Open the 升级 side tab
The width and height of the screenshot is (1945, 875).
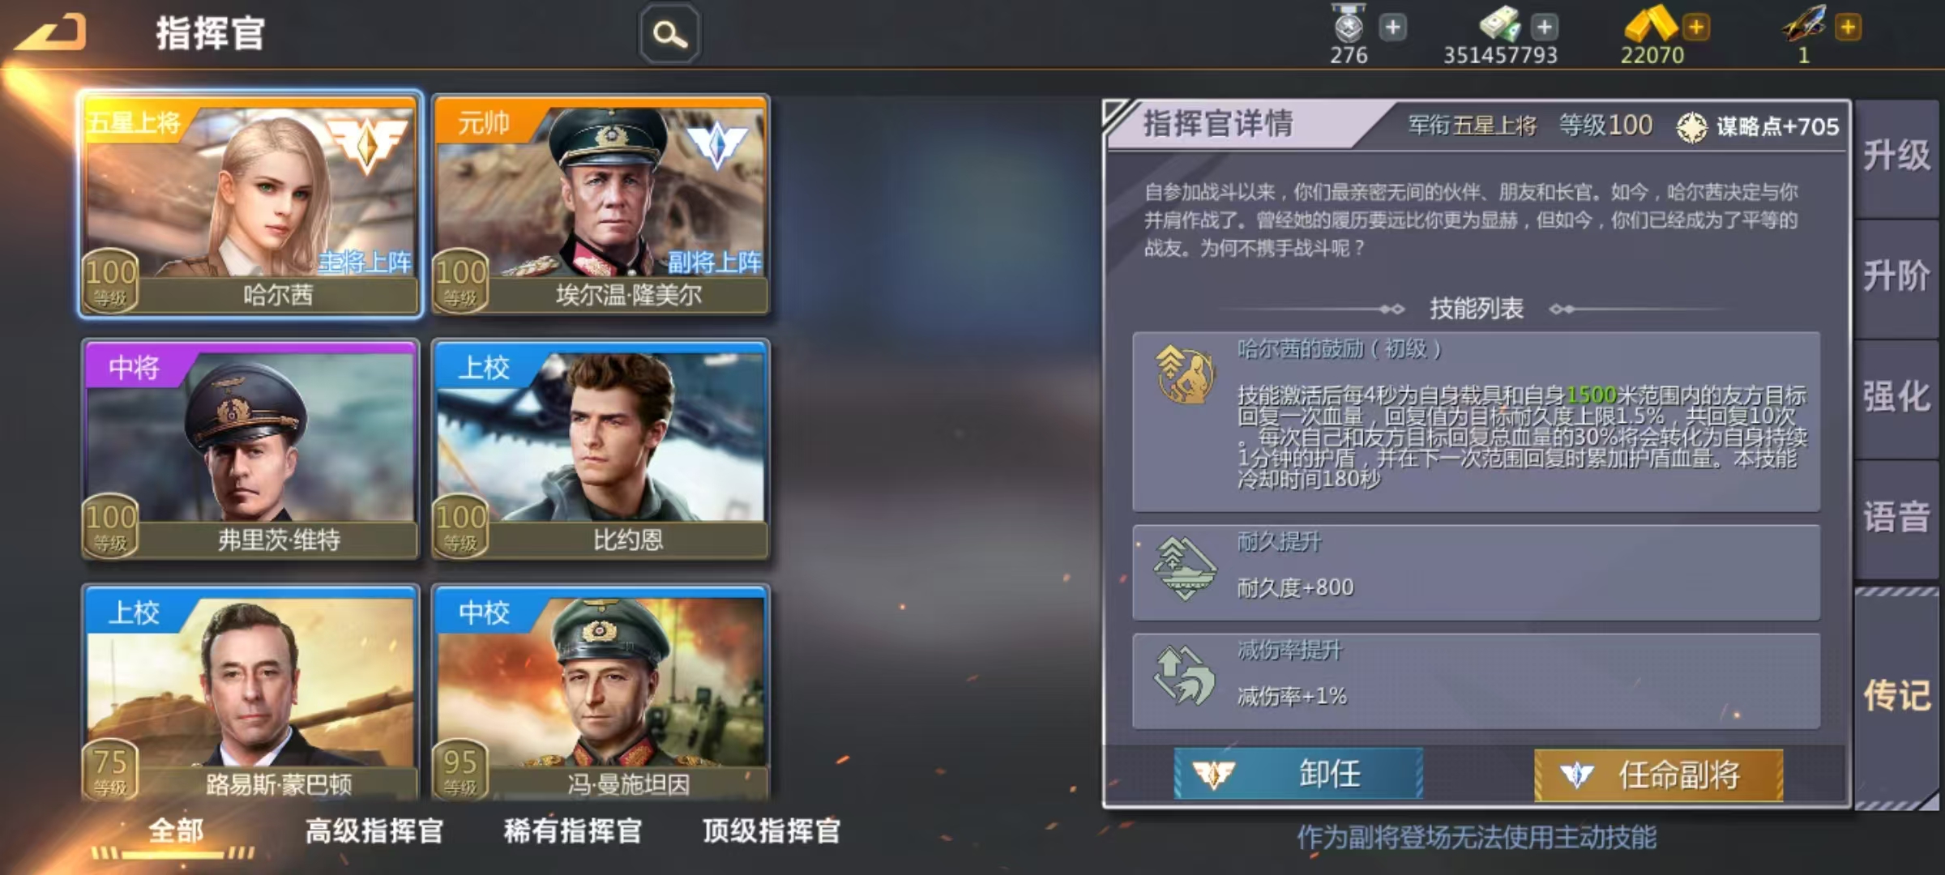point(1896,157)
